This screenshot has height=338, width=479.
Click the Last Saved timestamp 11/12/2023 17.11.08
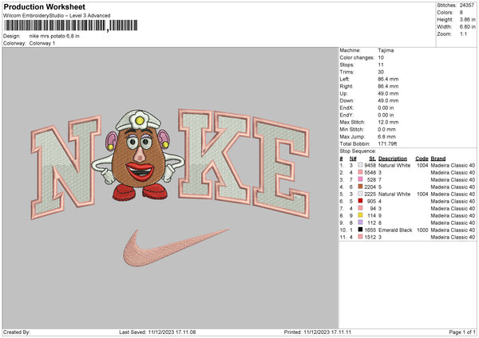pos(172,332)
